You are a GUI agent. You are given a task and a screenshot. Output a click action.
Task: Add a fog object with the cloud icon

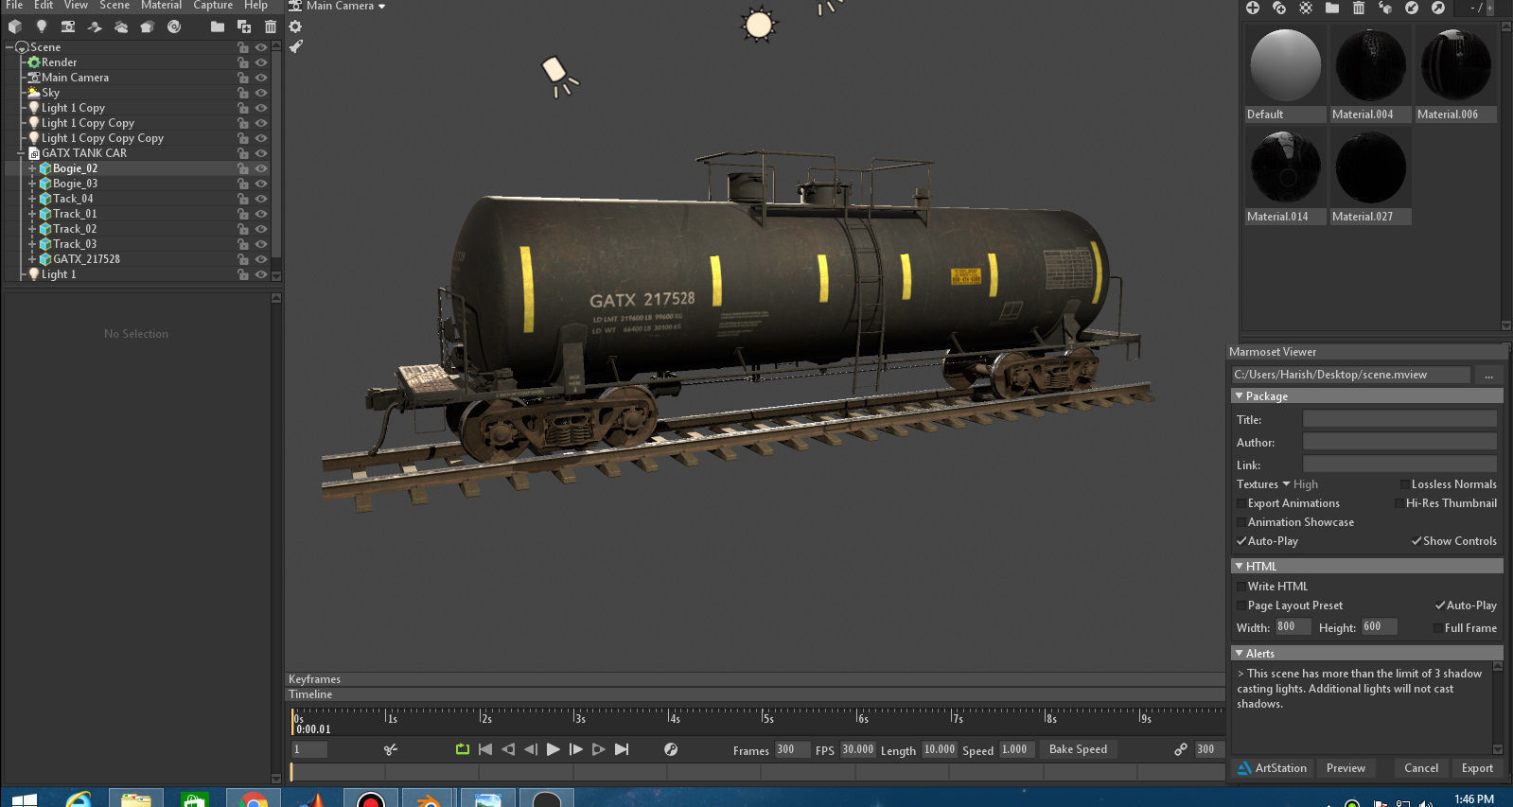coord(121,26)
